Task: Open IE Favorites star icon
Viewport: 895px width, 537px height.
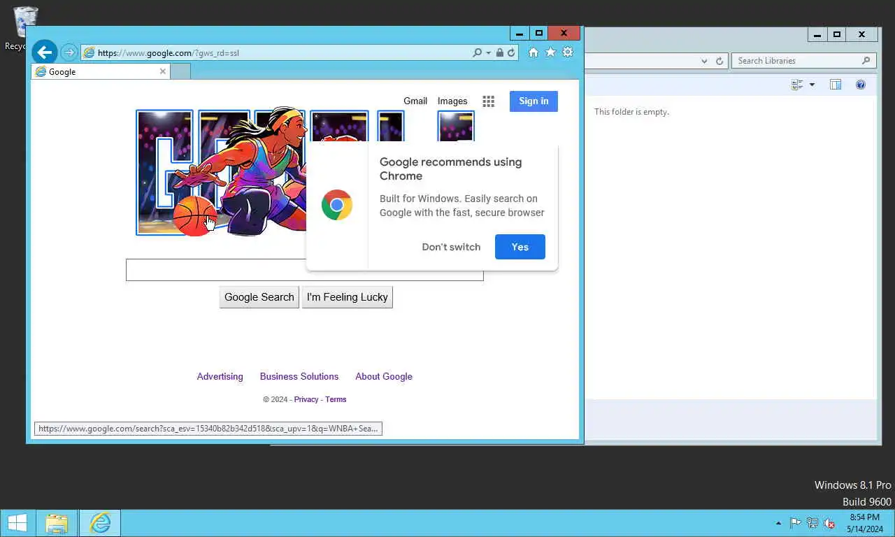Action: click(550, 52)
